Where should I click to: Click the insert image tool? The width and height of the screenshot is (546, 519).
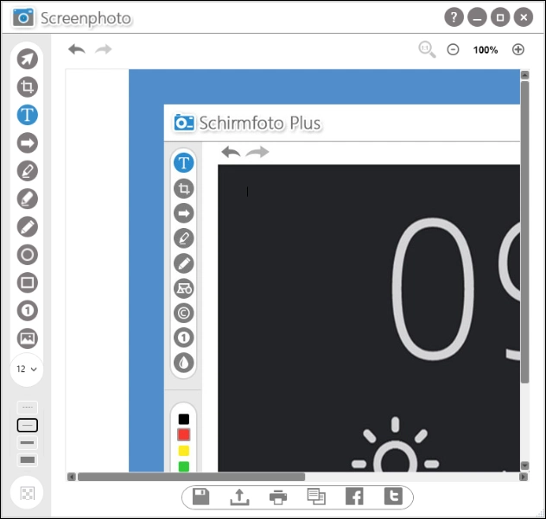28,339
